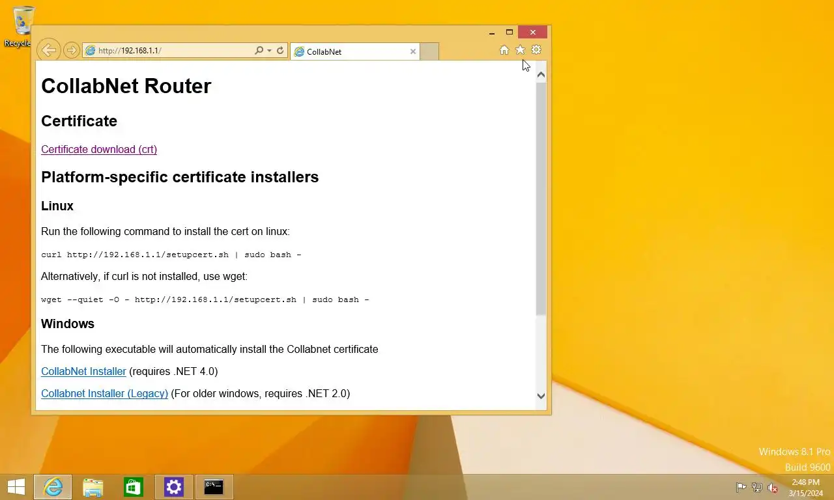Viewport: 834px width, 500px height.
Task: Open the search magnifier in address bar
Action: point(259,50)
